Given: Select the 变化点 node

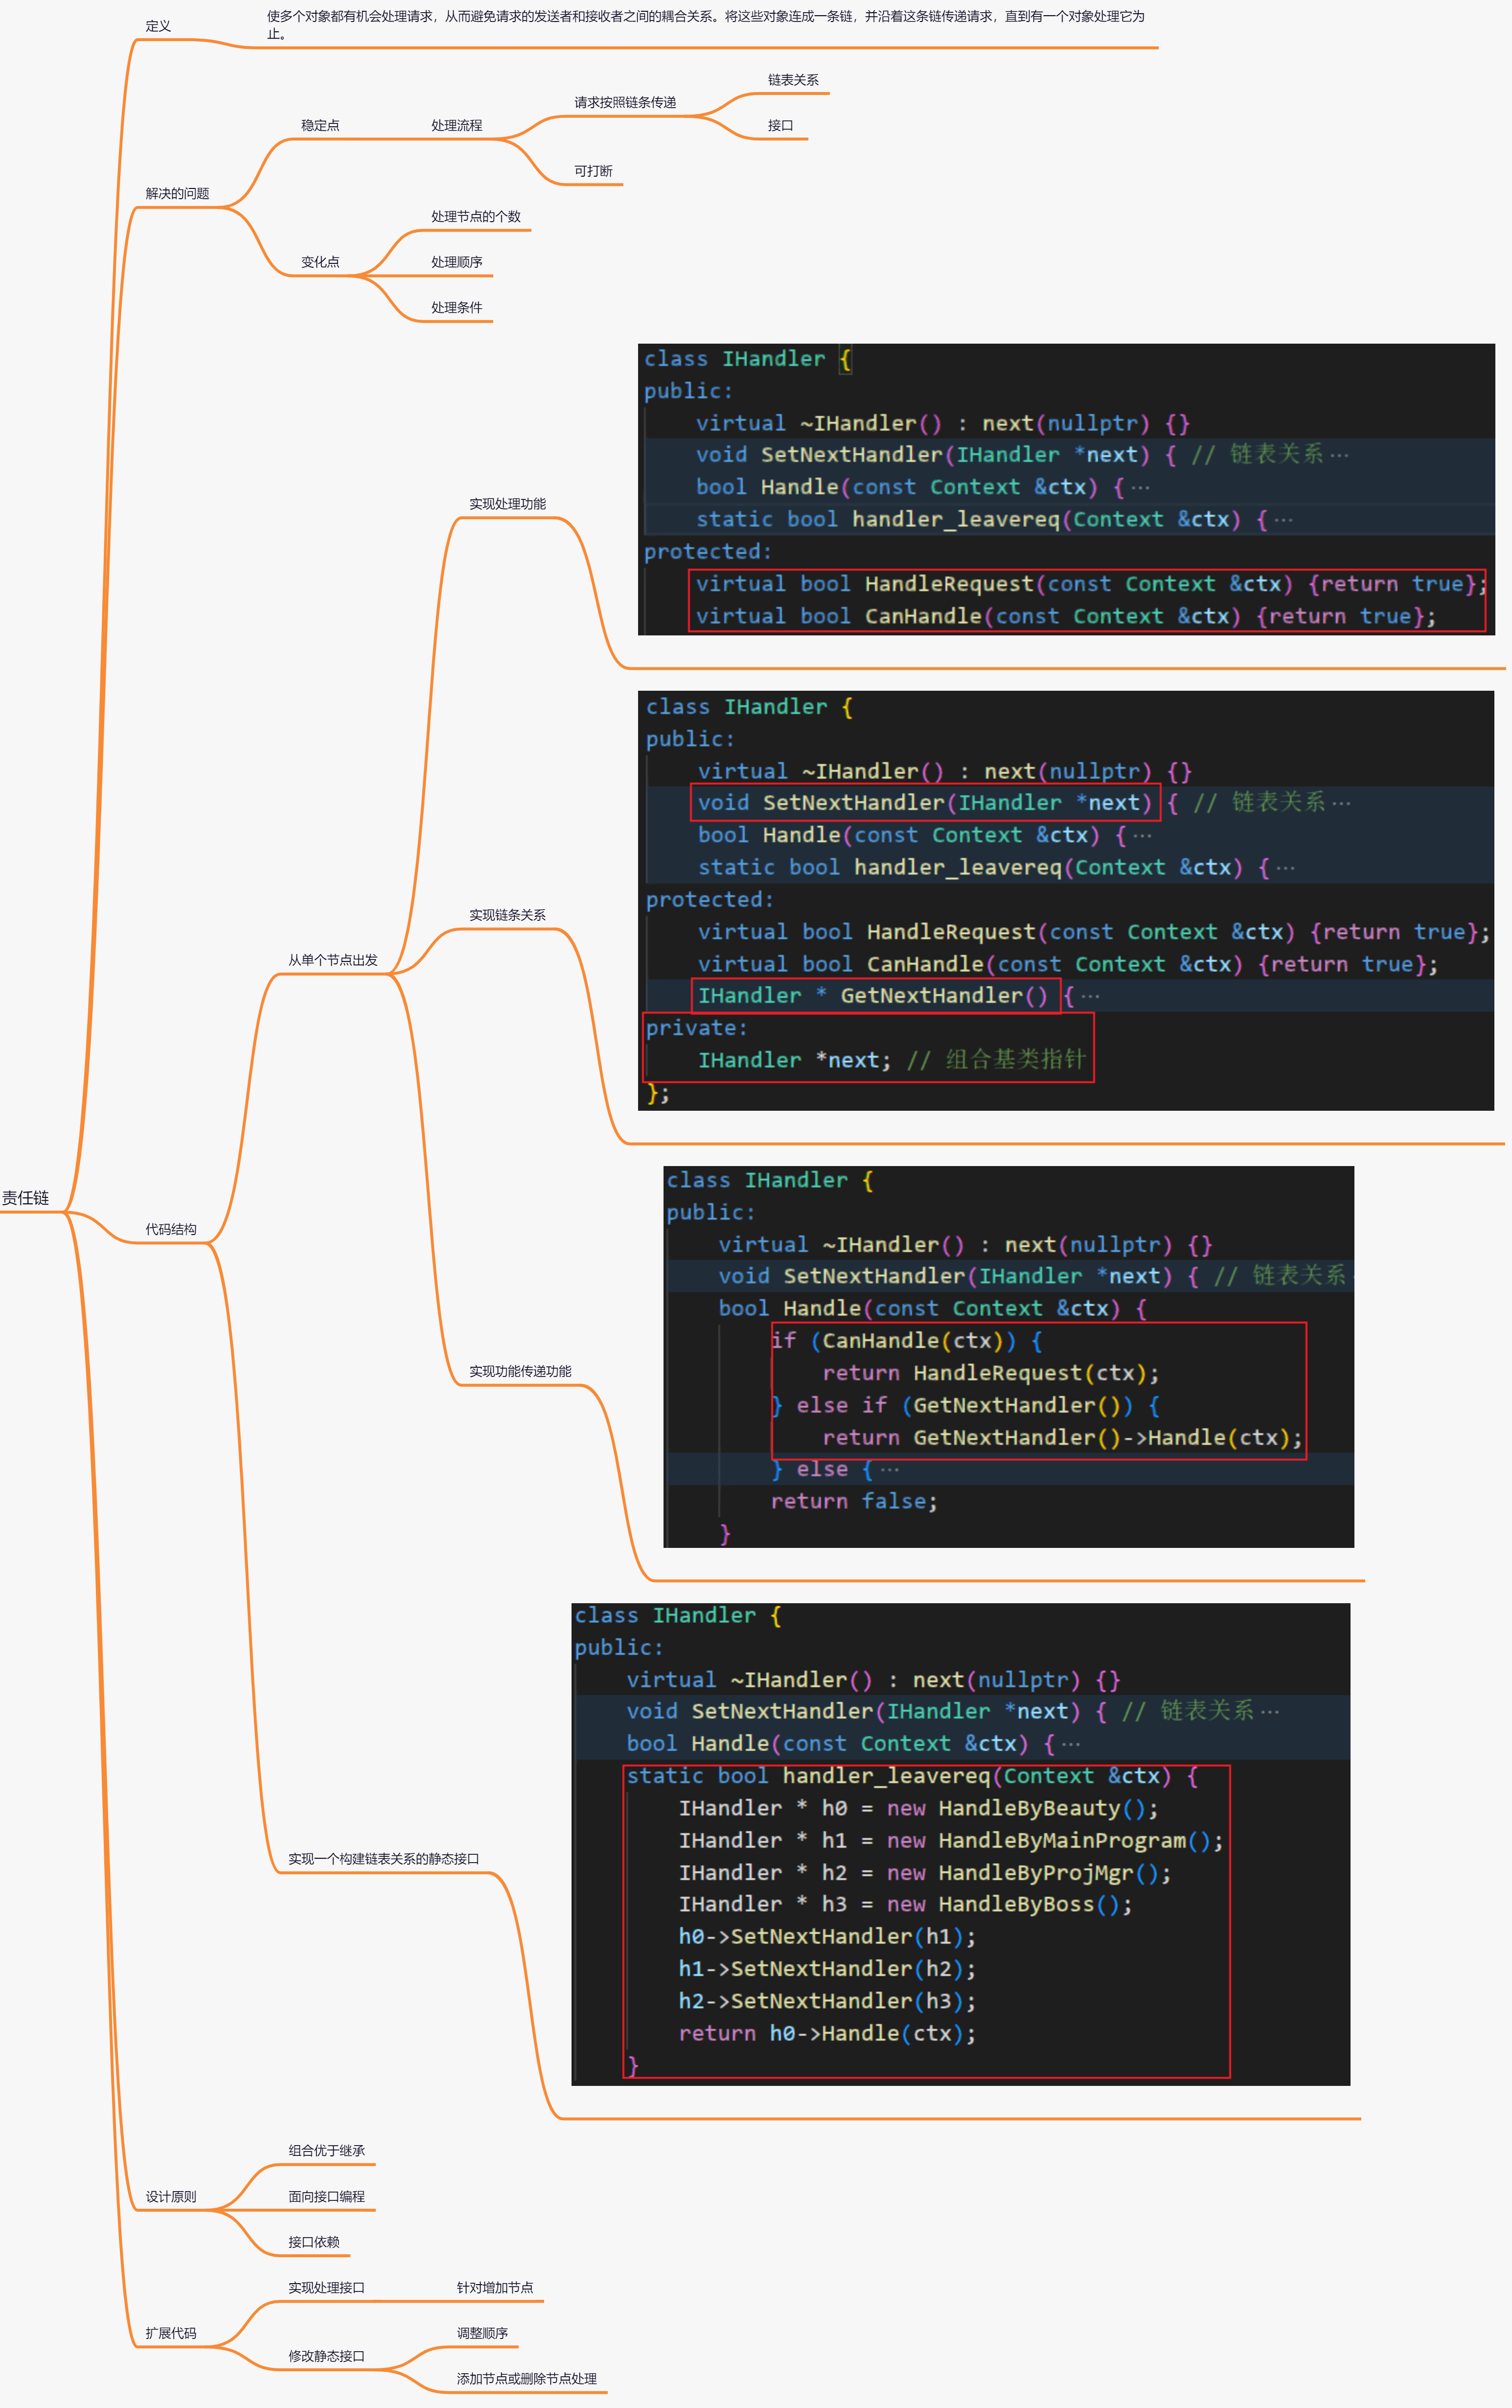Looking at the screenshot, I should [x=320, y=262].
